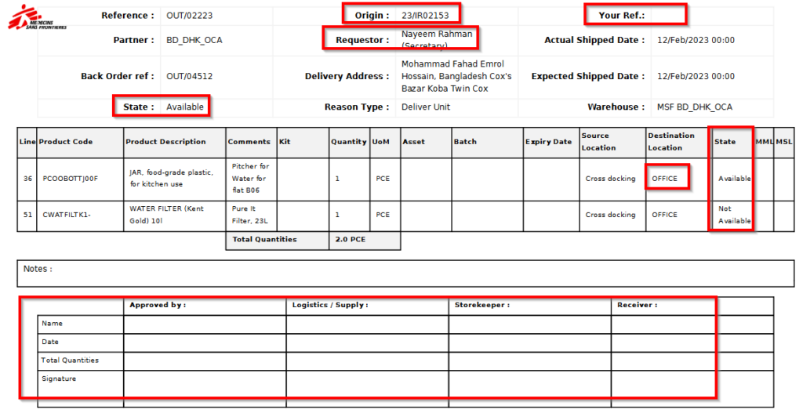Image resolution: width=803 pixels, height=413 pixels.
Task: Click the delivery address text block
Action: [456, 76]
